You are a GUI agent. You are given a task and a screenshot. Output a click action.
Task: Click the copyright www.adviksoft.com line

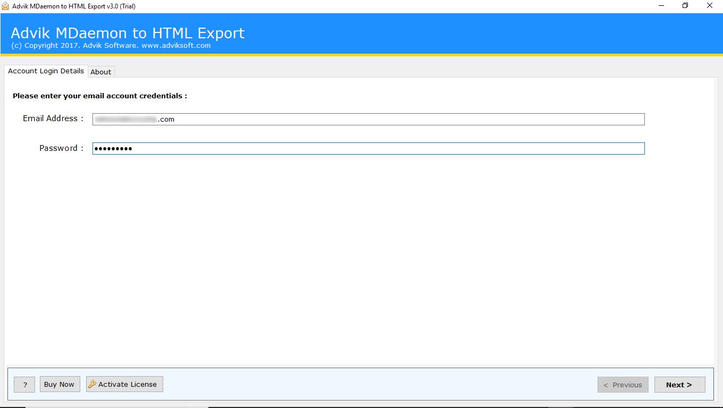pyautogui.click(x=111, y=46)
